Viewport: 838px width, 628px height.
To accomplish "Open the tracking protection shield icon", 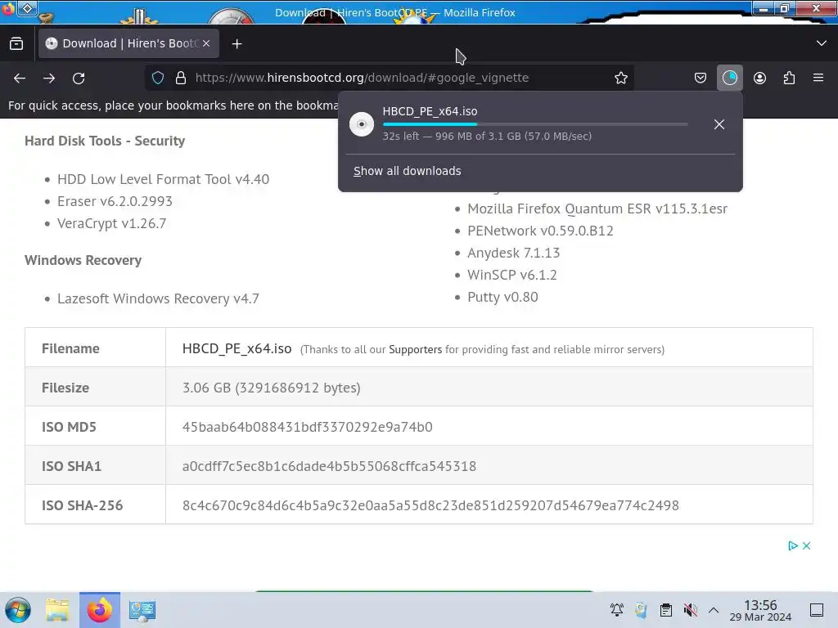I will click(158, 78).
